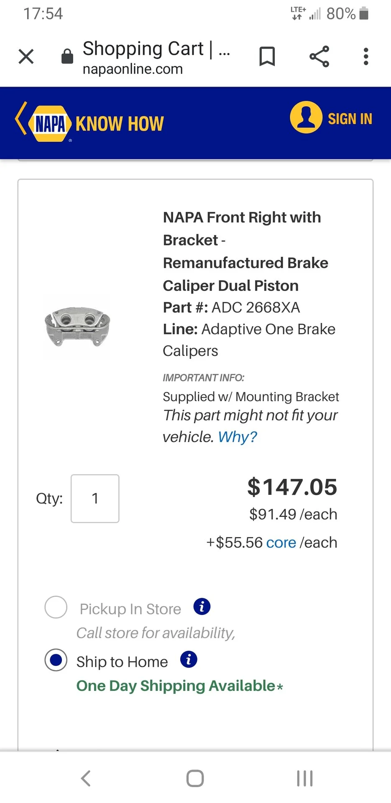Bookmark this shopping cart page
Viewport: 391px width, 803px height.
[267, 56]
